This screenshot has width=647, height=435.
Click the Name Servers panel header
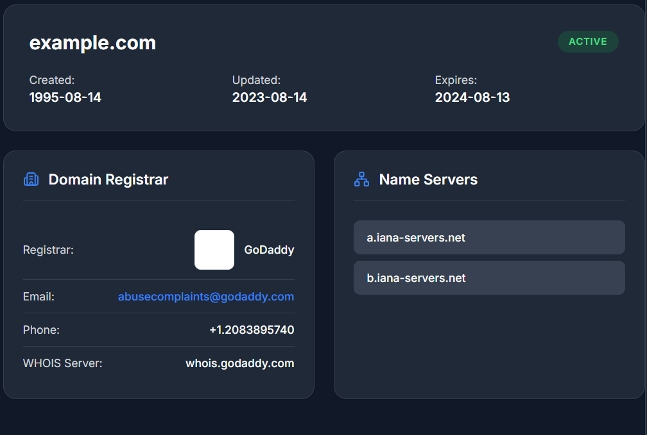pyautogui.click(x=428, y=179)
